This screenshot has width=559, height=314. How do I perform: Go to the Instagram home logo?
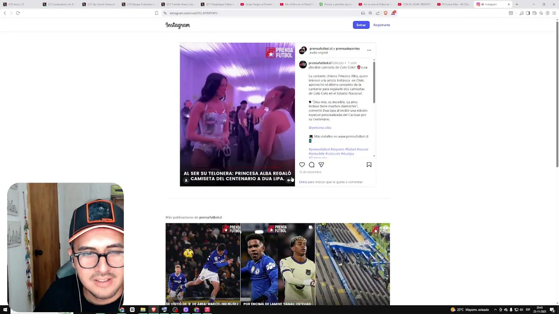click(x=178, y=25)
